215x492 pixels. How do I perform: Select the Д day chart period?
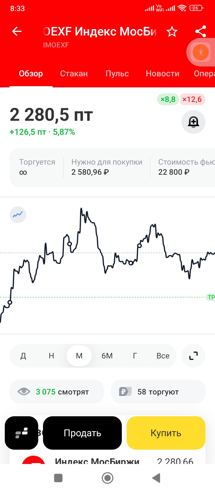click(x=23, y=356)
